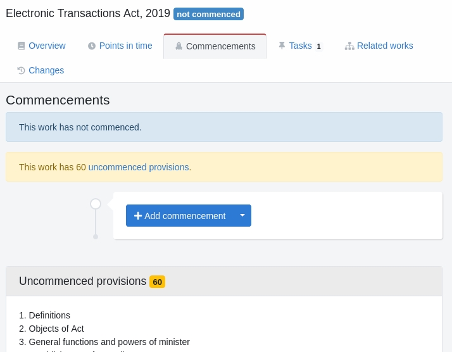Open the Points in time tab
Screen dimensions: 452x352
[125, 46]
